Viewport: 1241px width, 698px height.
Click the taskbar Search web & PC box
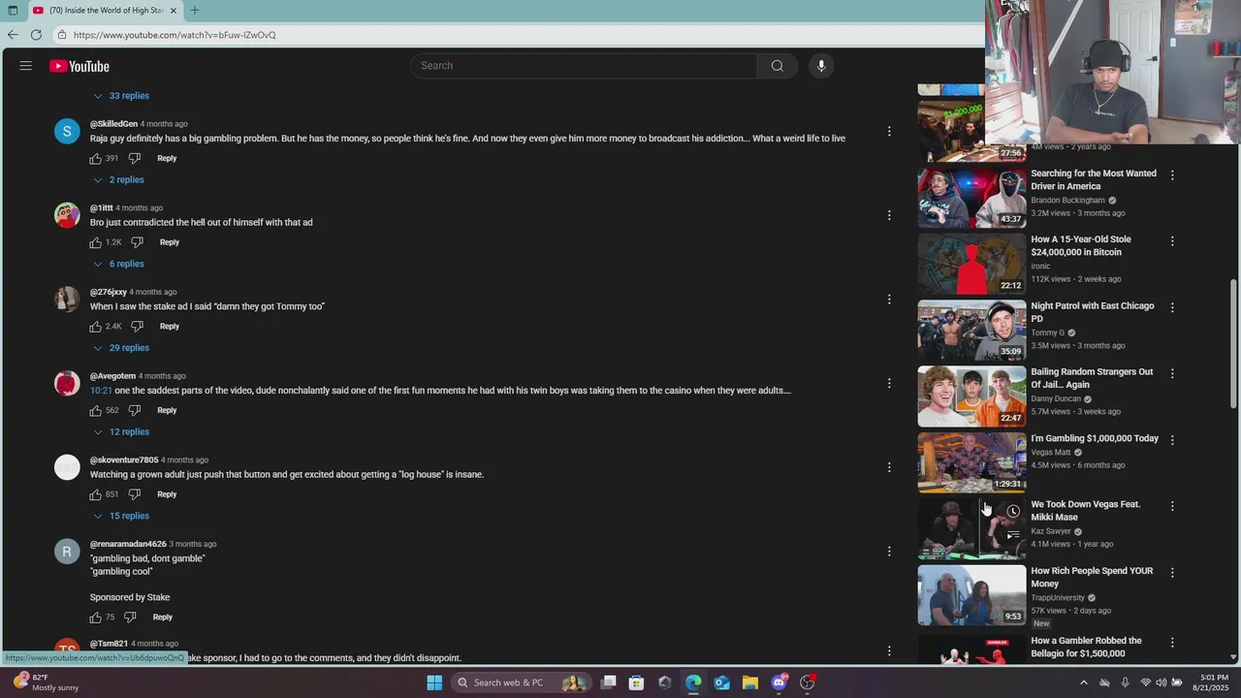(x=521, y=682)
